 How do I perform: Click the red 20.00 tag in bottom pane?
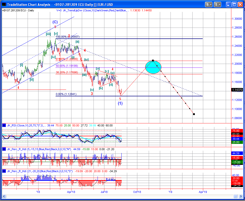click(x=237, y=178)
